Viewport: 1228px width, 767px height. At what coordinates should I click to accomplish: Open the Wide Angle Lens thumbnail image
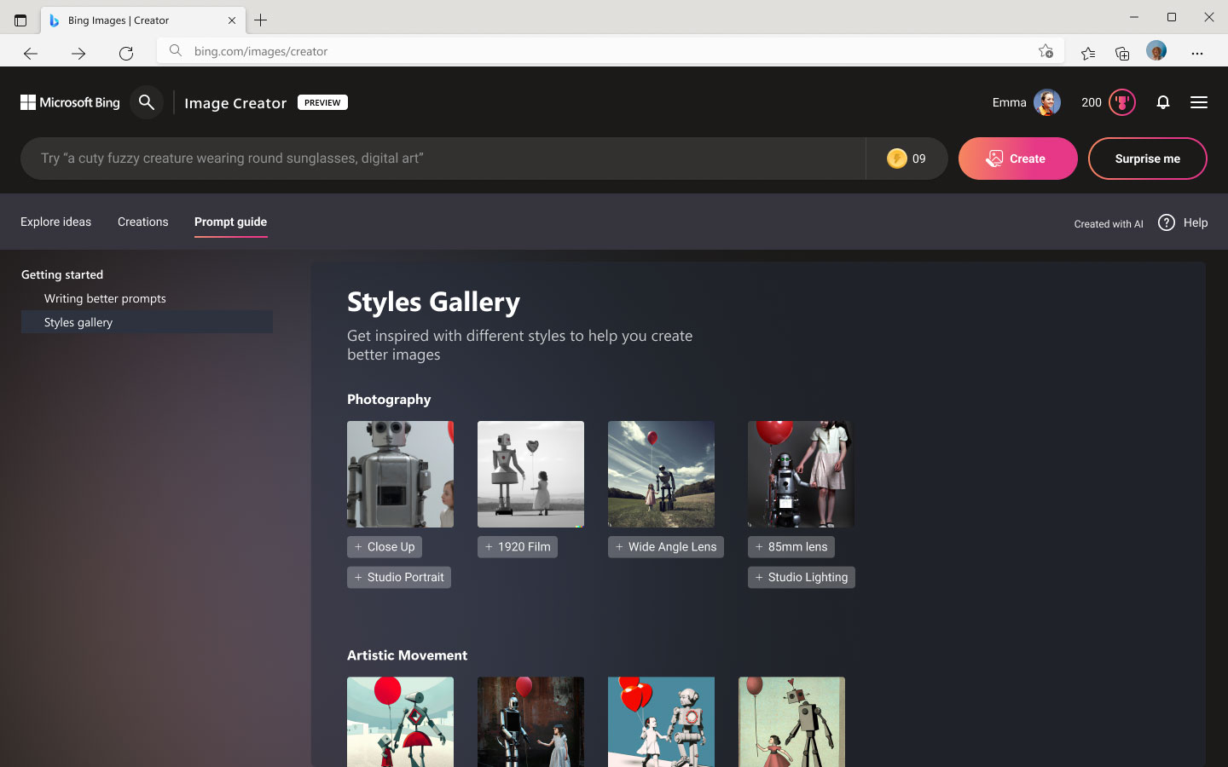point(661,474)
